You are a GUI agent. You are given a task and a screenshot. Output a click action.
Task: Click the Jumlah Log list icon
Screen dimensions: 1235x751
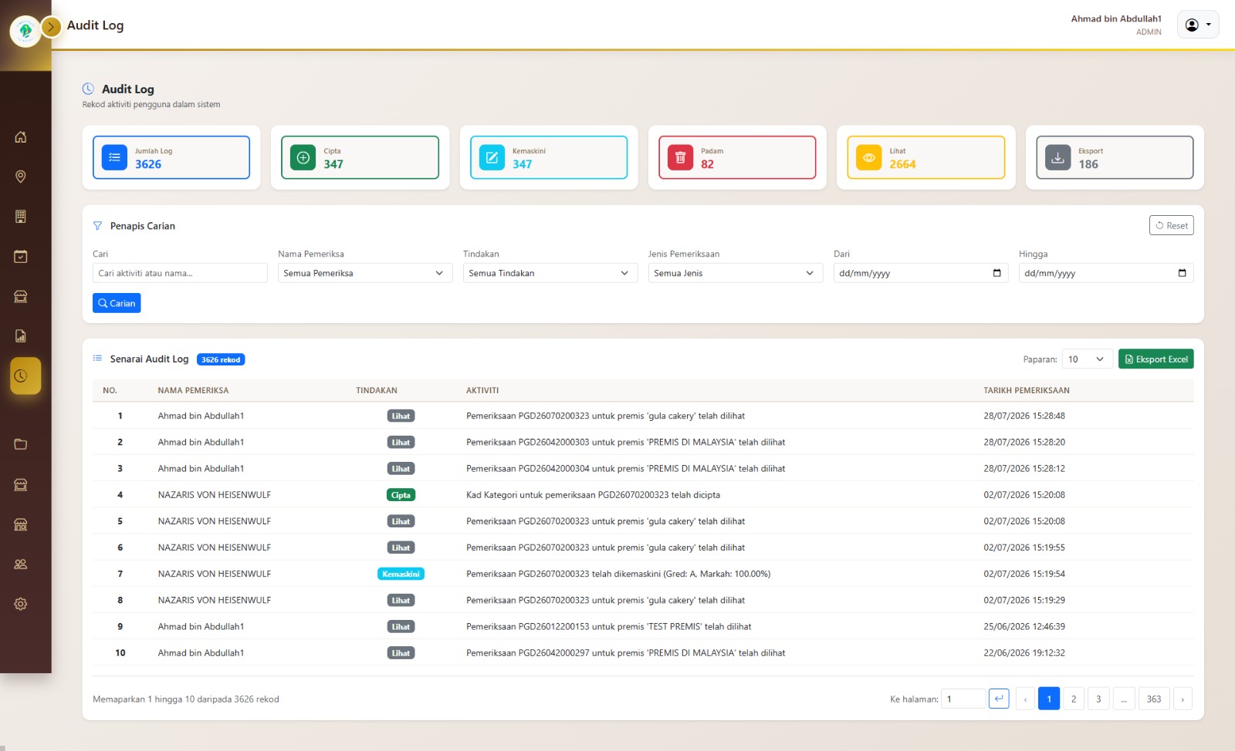click(x=114, y=157)
